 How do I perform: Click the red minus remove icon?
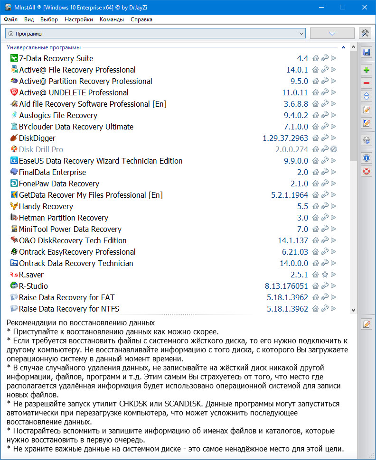pyautogui.click(x=367, y=83)
